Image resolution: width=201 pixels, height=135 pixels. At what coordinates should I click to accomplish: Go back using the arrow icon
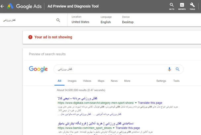[2, 6]
